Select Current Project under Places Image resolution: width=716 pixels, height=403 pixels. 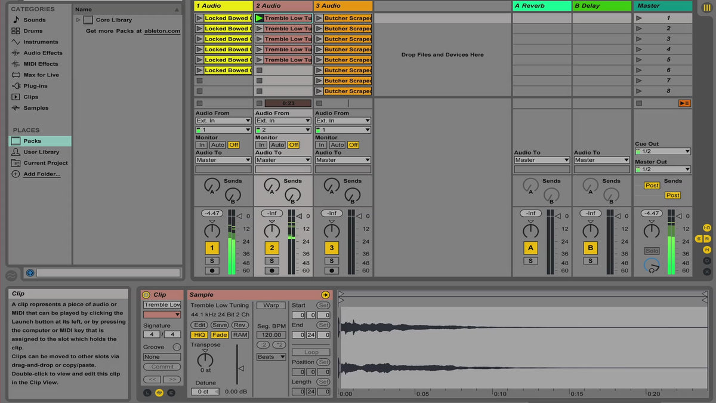(45, 163)
